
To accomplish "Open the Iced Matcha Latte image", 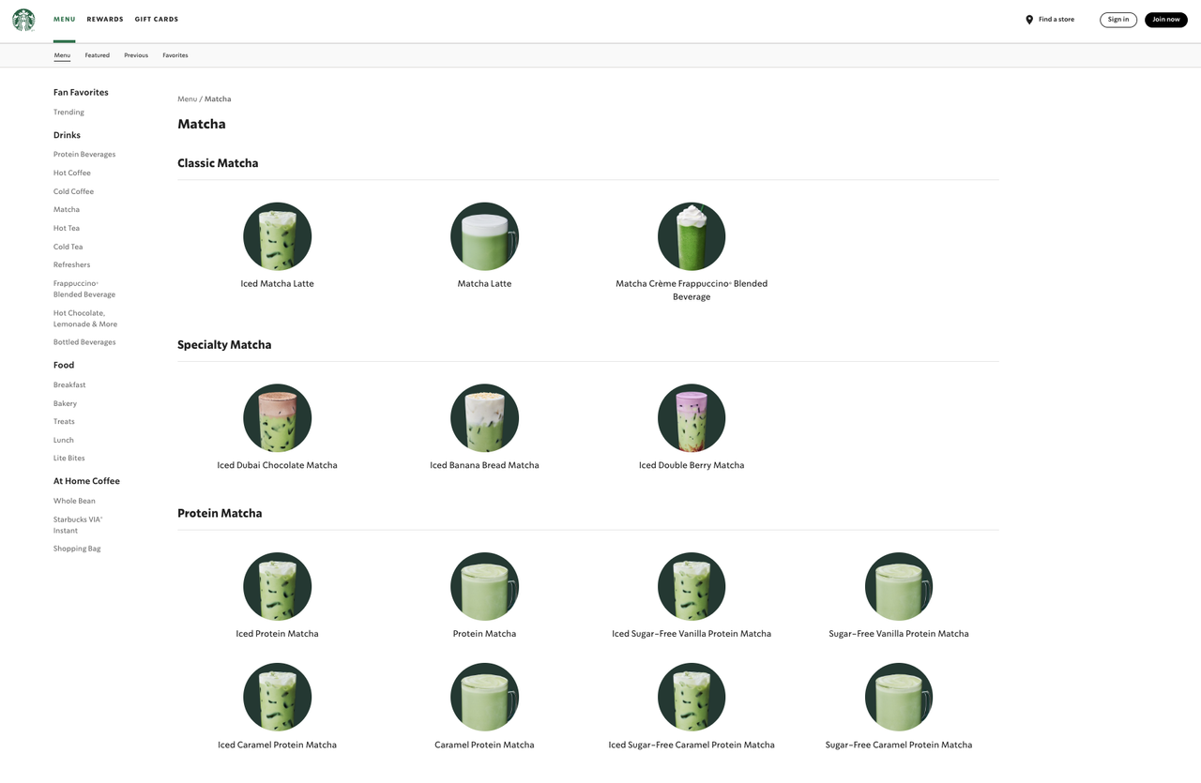I will pyautogui.click(x=278, y=236).
